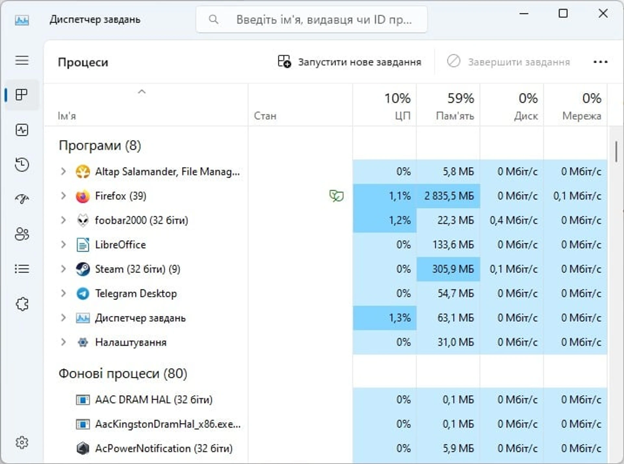Select the Processes sidebar icon
The width and height of the screenshot is (624, 464).
tap(22, 95)
